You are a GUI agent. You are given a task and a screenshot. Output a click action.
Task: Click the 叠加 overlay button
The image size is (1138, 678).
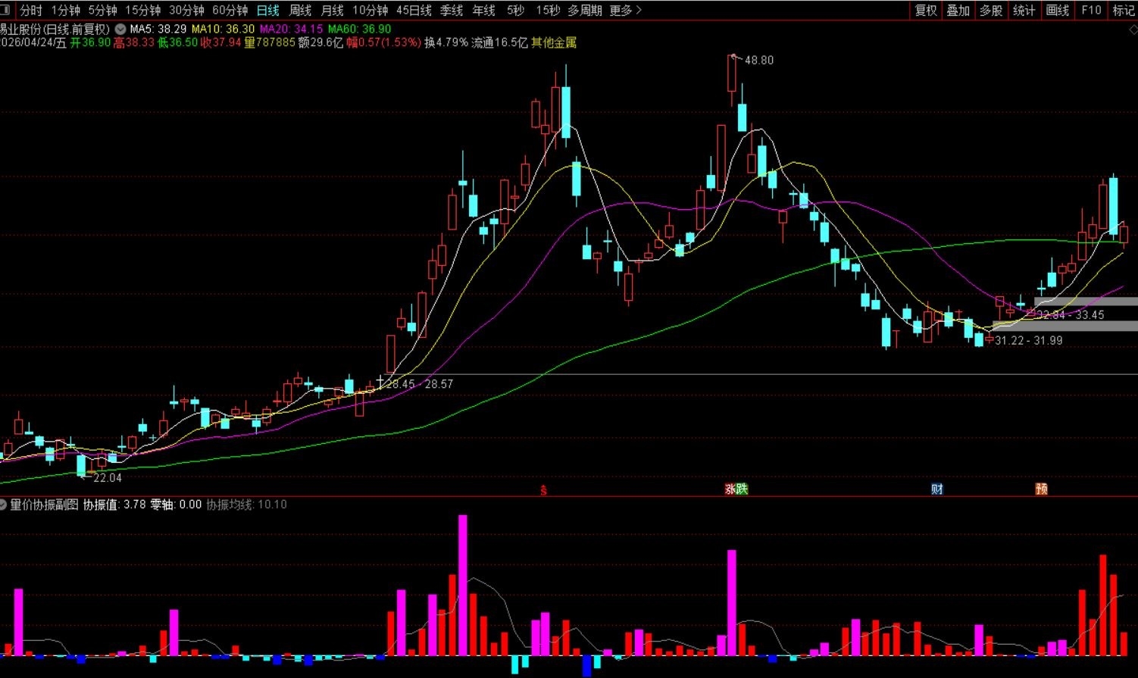click(958, 10)
